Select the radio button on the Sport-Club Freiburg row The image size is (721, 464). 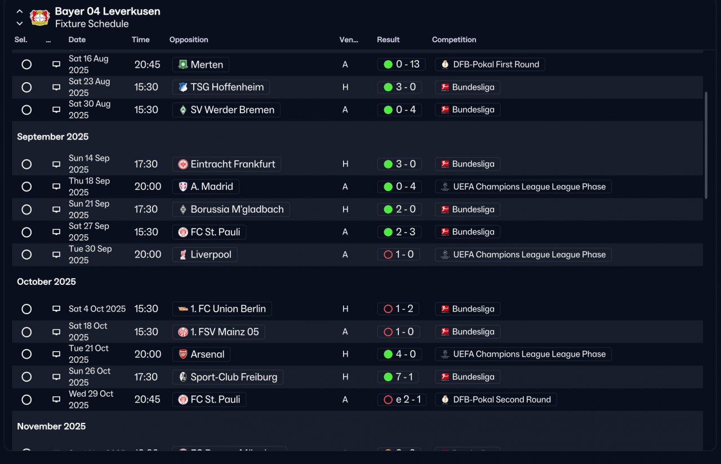click(26, 377)
